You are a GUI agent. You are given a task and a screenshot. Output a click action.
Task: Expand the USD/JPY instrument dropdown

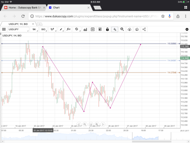tap(18, 29)
